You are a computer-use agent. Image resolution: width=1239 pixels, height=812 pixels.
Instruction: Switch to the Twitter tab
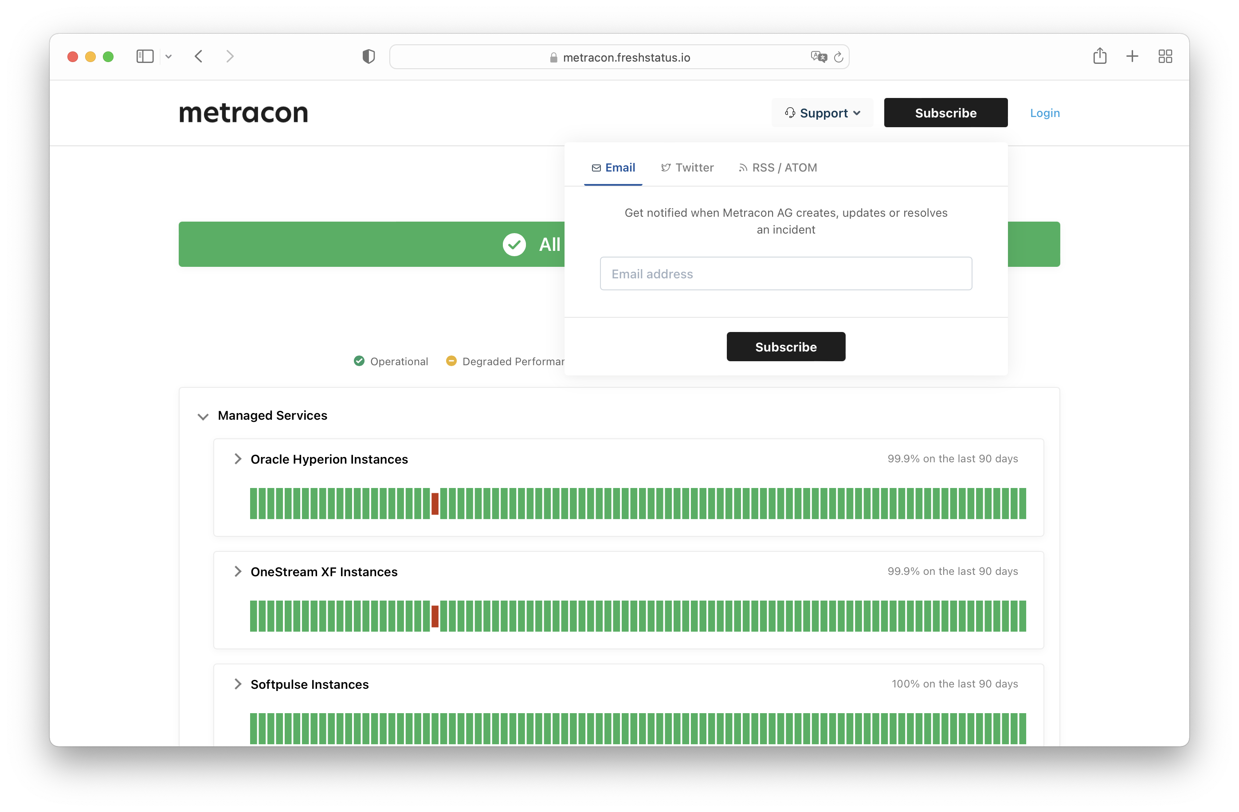[x=687, y=168]
